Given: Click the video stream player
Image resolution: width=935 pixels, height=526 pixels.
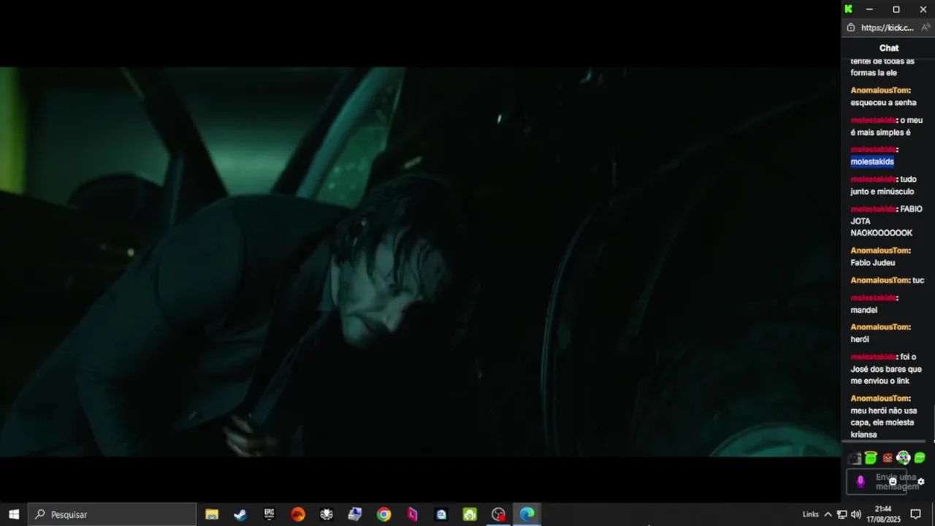Looking at the screenshot, I should coord(421,262).
